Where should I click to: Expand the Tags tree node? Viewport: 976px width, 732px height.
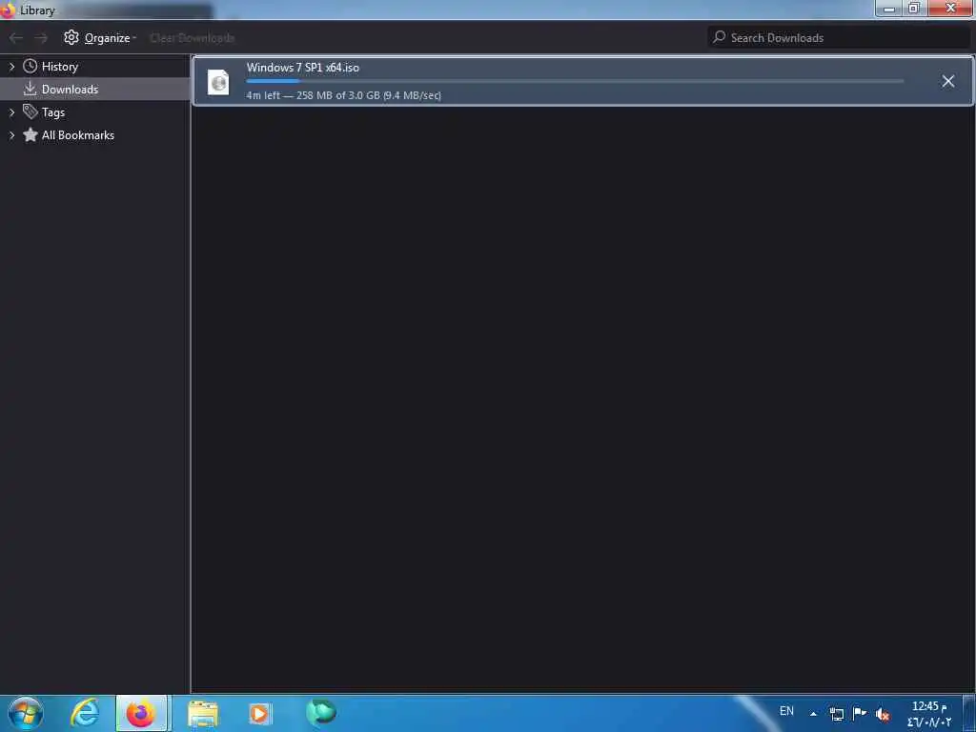11,112
